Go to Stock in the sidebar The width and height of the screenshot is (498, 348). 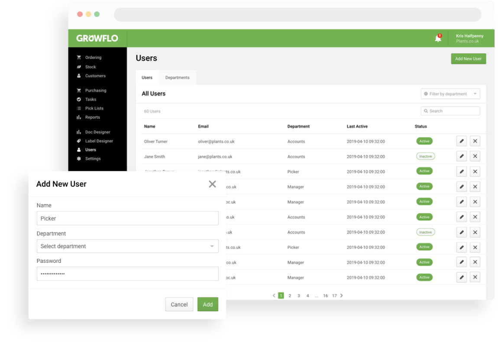tap(90, 67)
